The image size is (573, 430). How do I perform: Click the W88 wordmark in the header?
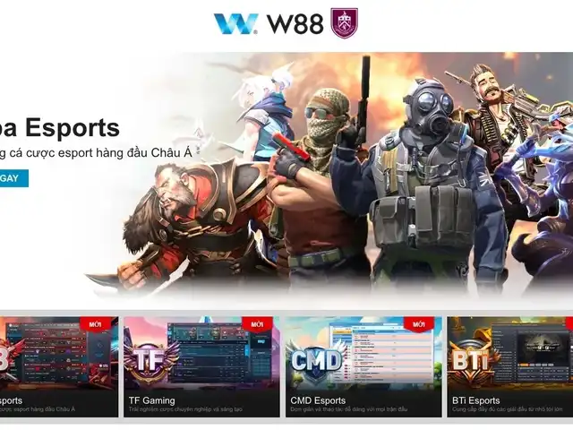tap(295, 24)
